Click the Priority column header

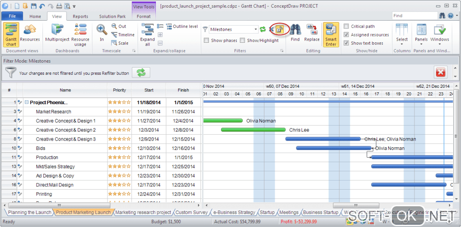[x=119, y=90]
